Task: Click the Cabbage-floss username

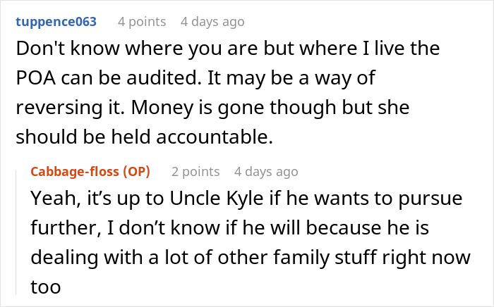Action: (x=76, y=172)
